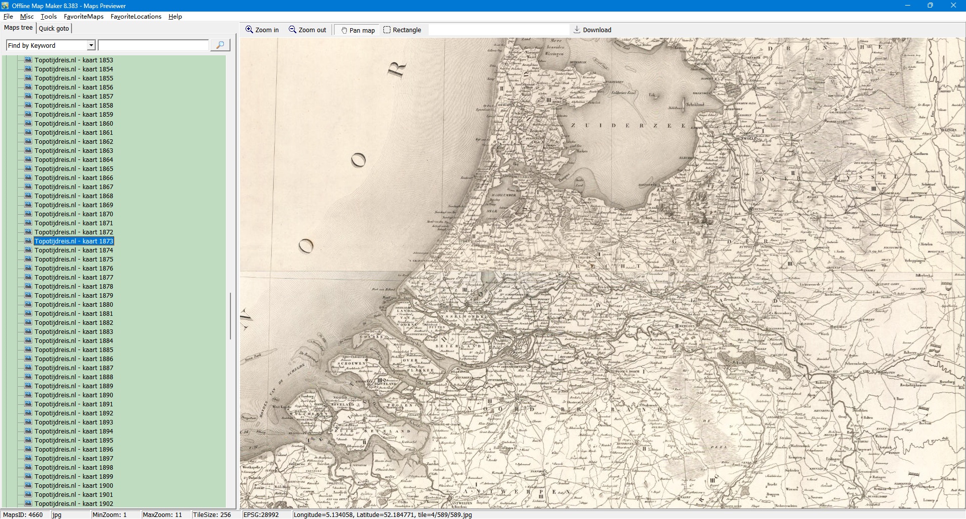Screen dimensions: 966x519
Task: Activate the Rectangle selection tool
Action: tap(387, 30)
